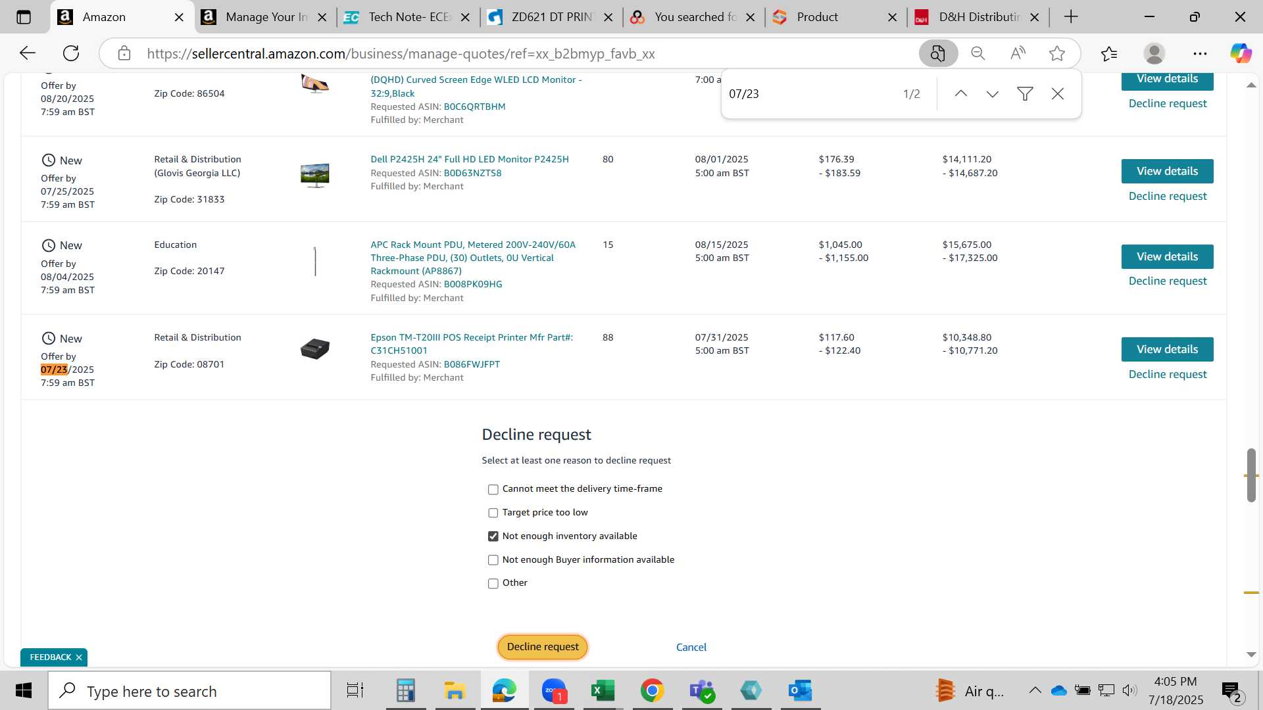Open read aloud in address bar
The width and height of the screenshot is (1263, 710).
[x=1018, y=53]
